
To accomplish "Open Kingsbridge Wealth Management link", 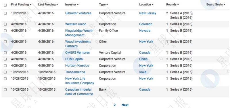I will click(79, 33).
